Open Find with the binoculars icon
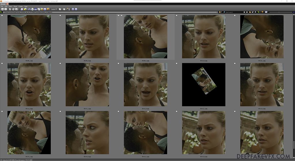 point(29,9)
